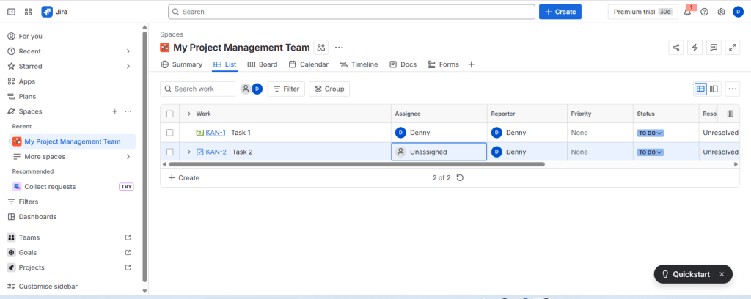The width and height of the screenshot is (751, 299).
Task: Filter by the Denny avatar in the toolbar
Action: click(257, 89)
